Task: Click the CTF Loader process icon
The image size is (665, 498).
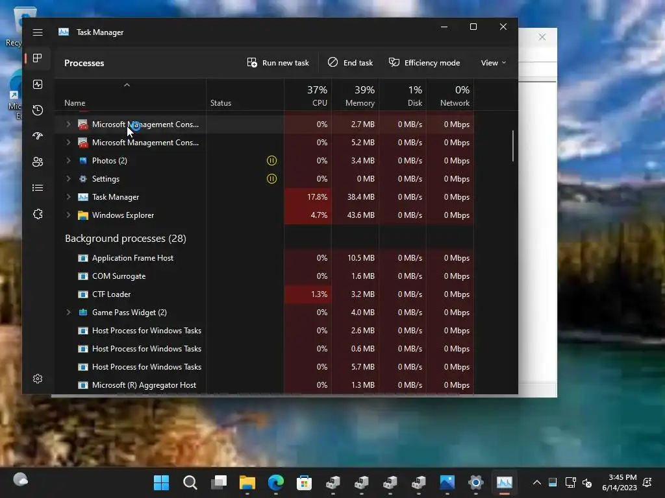Action: coord(83,294)
